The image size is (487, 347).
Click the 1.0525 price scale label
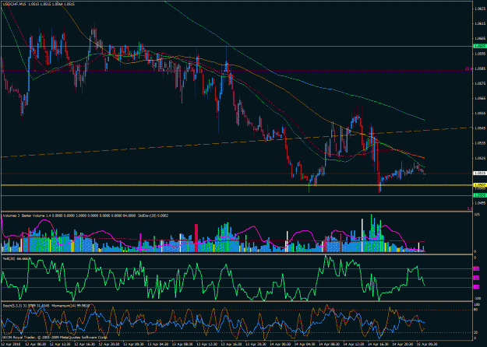480,158
